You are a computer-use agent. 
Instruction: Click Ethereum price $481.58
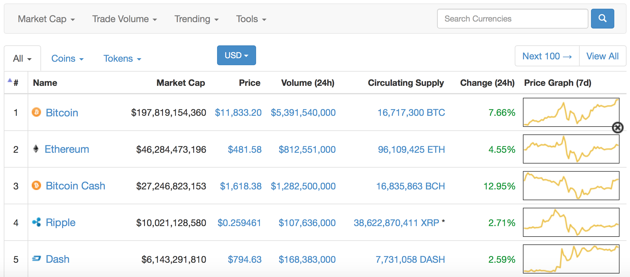244,150
